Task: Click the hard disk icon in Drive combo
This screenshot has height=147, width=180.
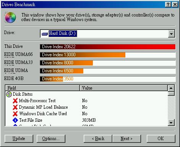Action: point(45,34)
